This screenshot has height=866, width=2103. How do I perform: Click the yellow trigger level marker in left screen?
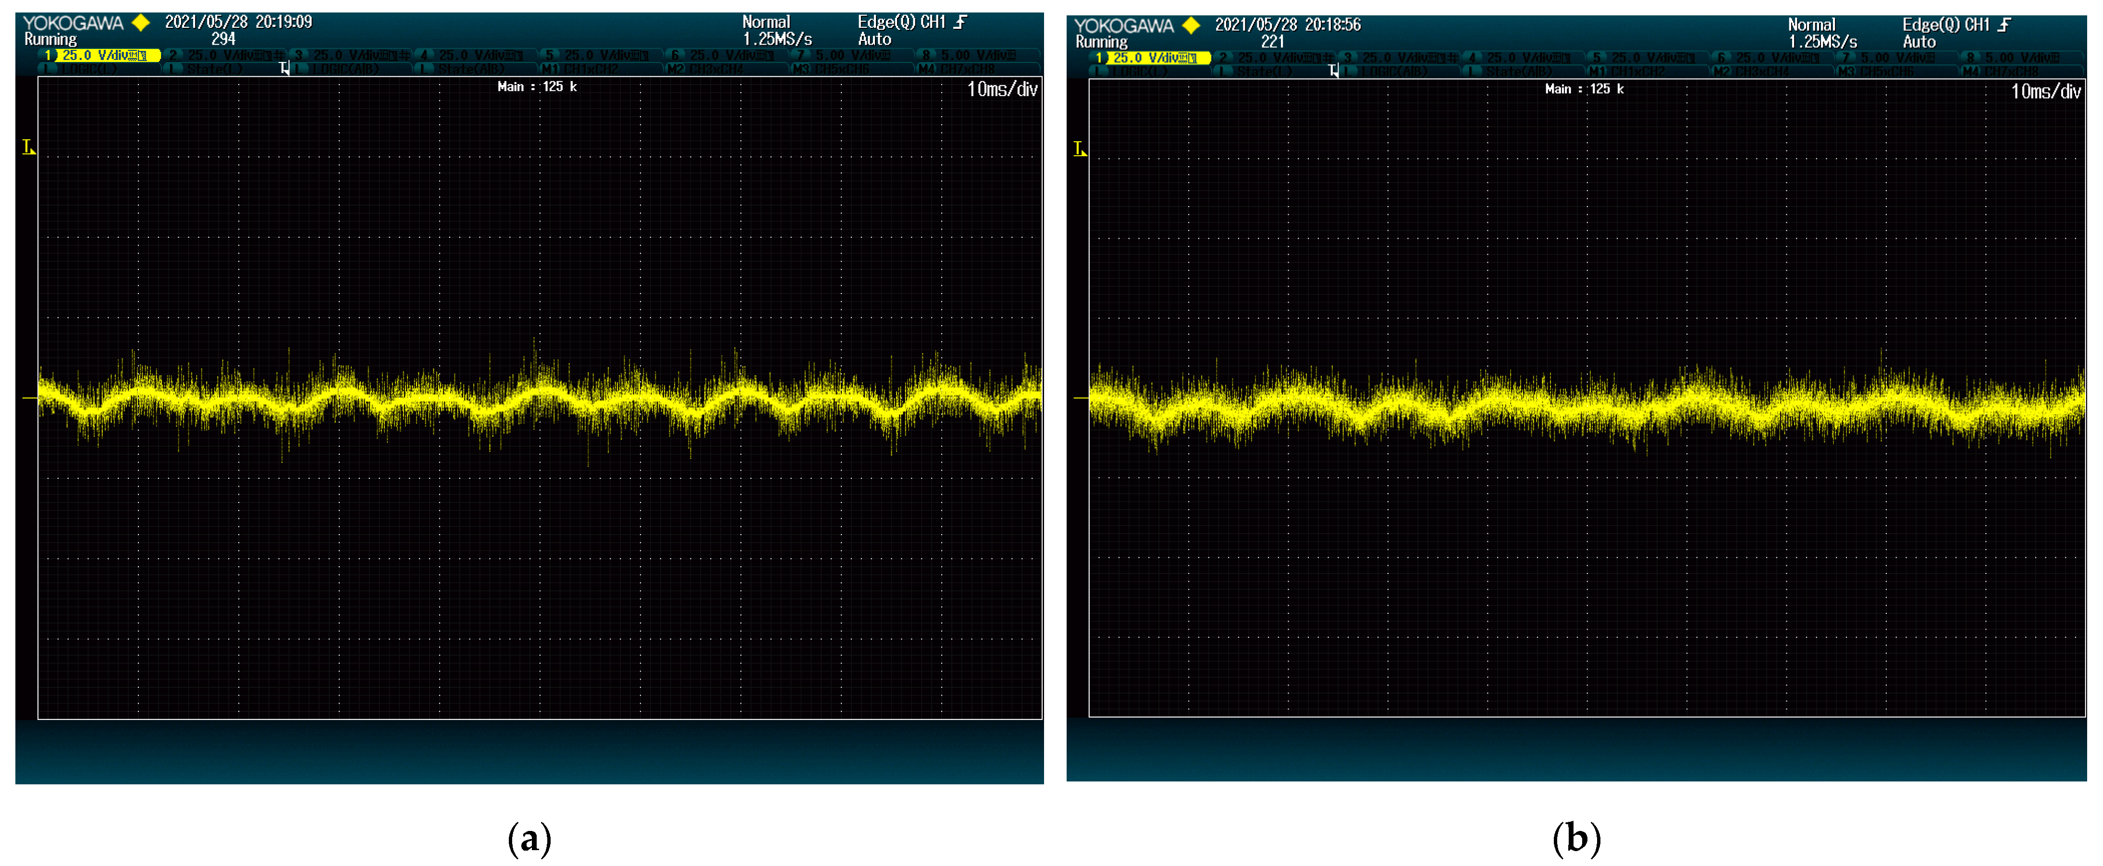(x=28, y=147)
